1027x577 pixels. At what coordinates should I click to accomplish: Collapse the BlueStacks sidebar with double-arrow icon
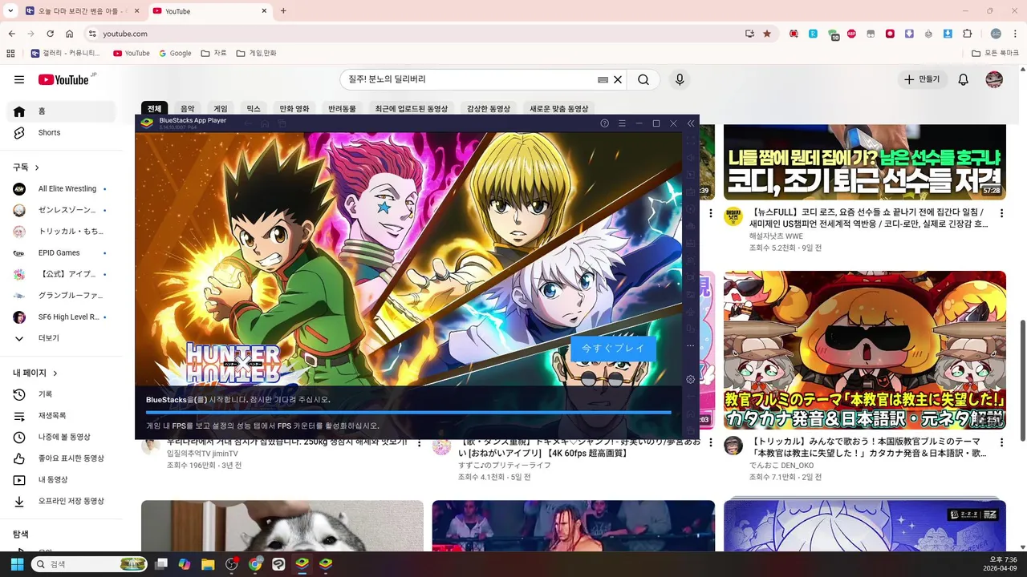click(x=691, y=123)
